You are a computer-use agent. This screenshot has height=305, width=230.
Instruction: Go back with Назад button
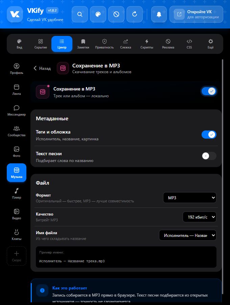pos(42,68)
